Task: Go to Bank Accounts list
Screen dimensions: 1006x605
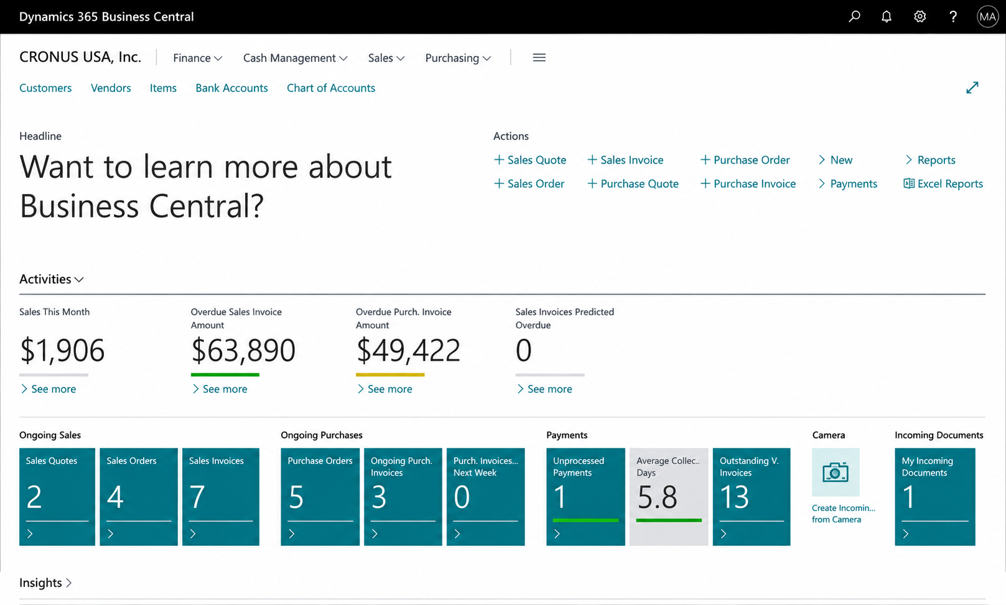Action: 231,88
